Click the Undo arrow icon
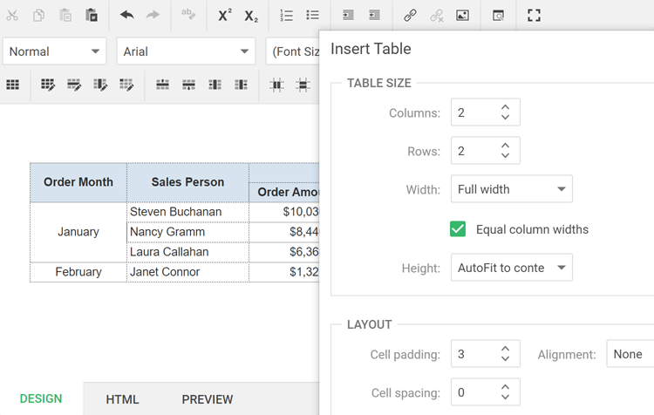The height and width of the screenshot is (415, 654). [x=126, y=16]
